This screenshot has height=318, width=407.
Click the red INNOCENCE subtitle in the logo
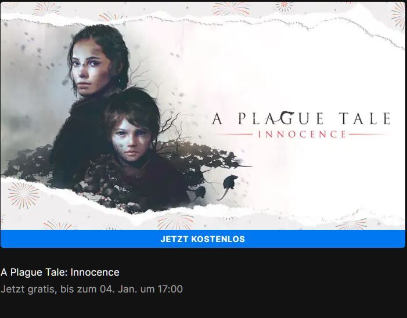click(x=302, y=135)
